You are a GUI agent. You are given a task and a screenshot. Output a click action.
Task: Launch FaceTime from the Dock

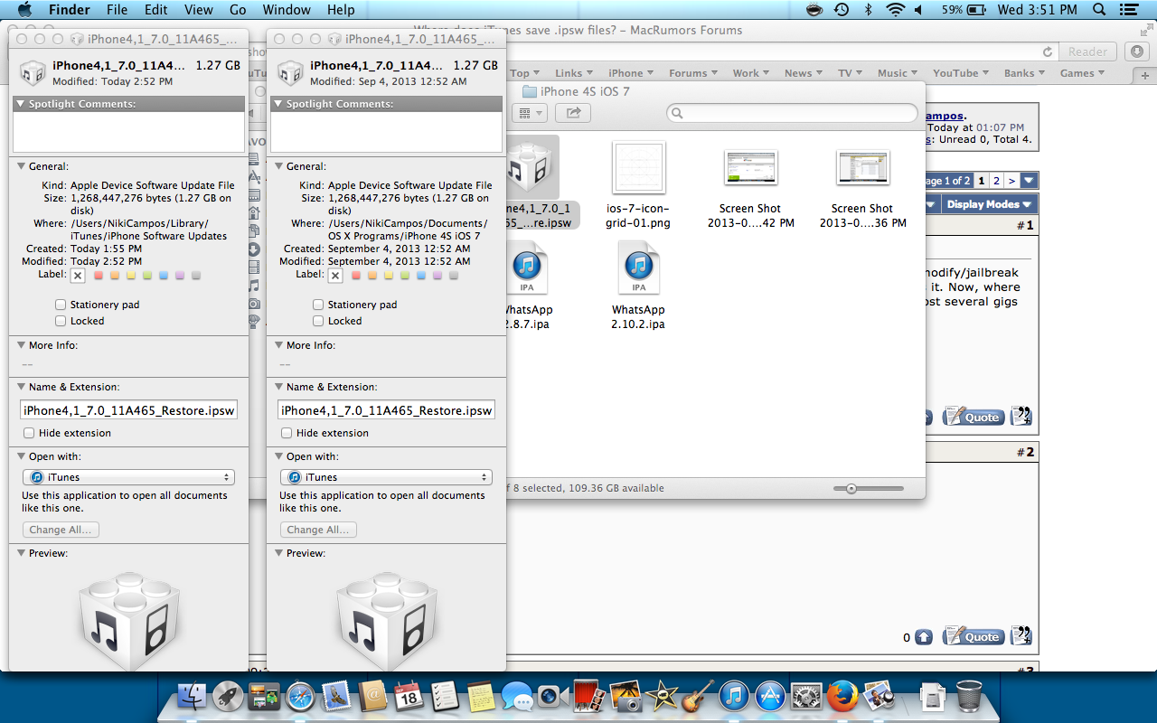click(x=551, y=697)
